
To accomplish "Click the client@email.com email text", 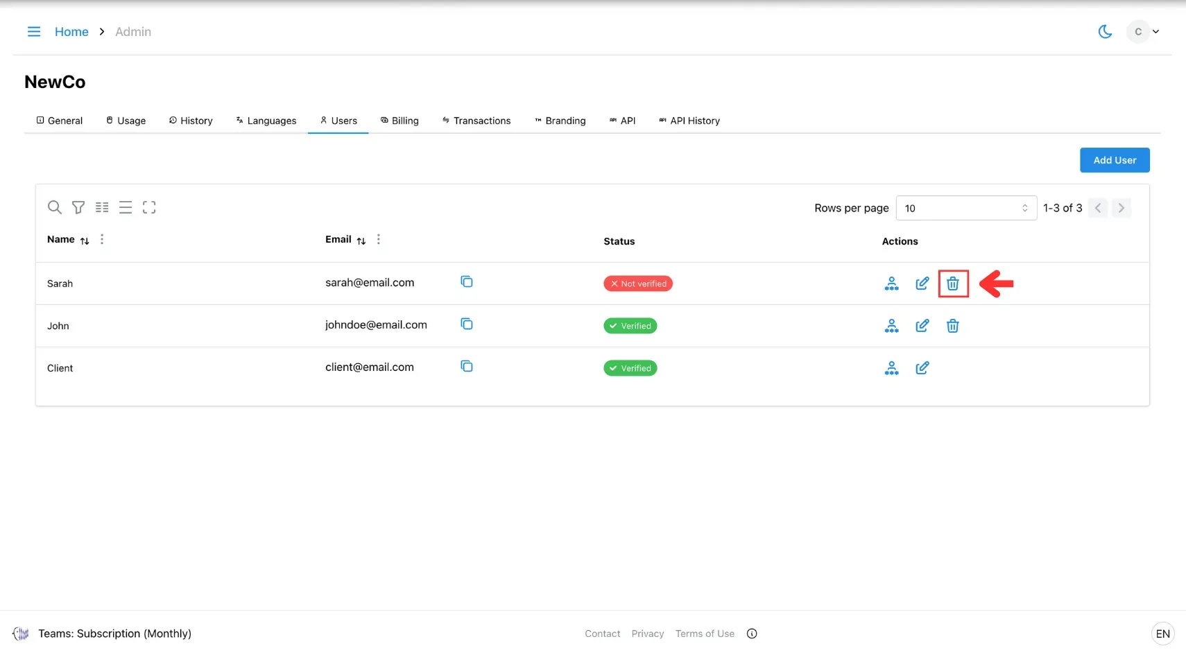I will pos(370,367).
